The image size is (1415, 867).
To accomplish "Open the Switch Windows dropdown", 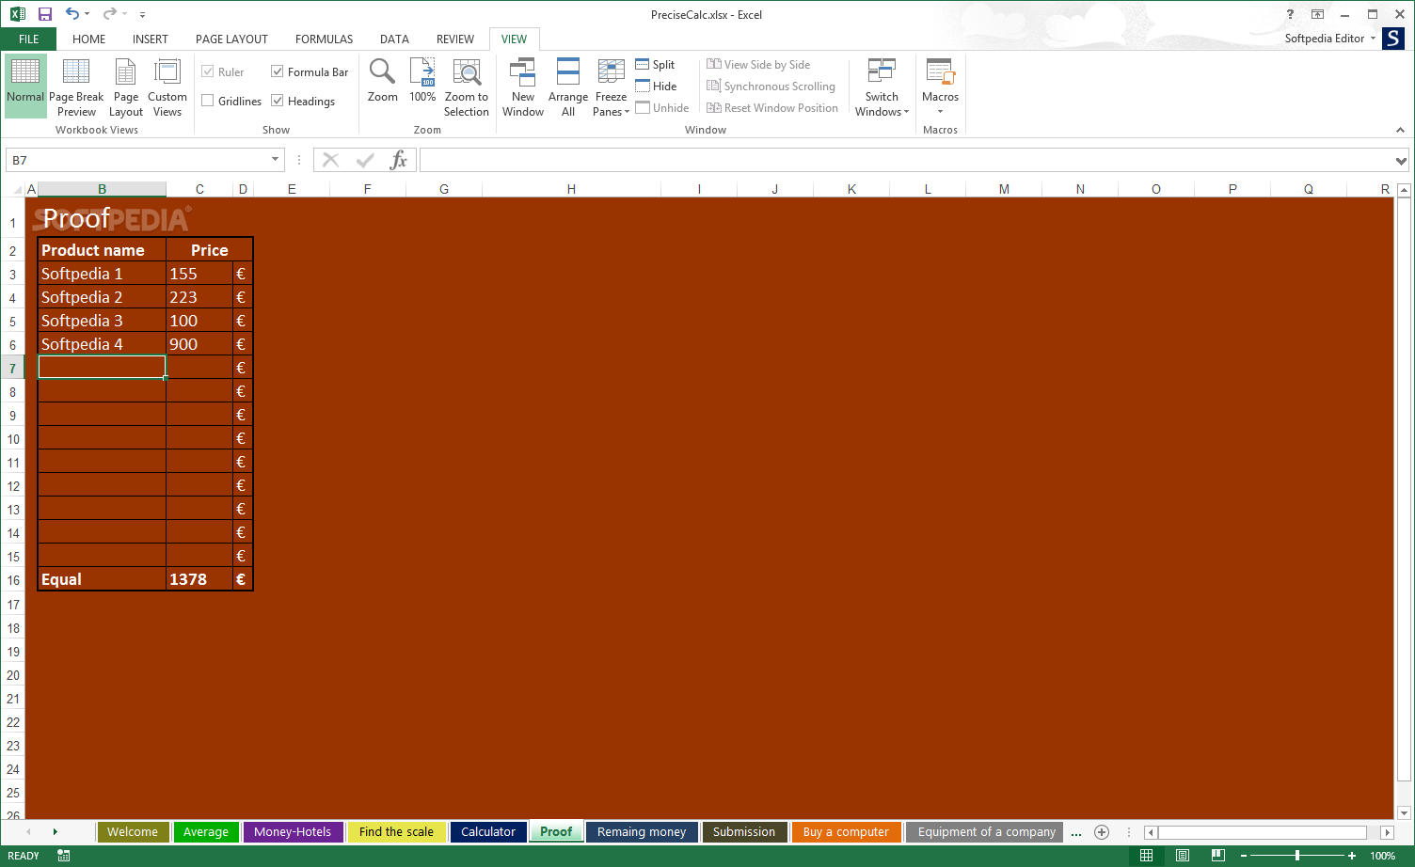I will point(882,86).
